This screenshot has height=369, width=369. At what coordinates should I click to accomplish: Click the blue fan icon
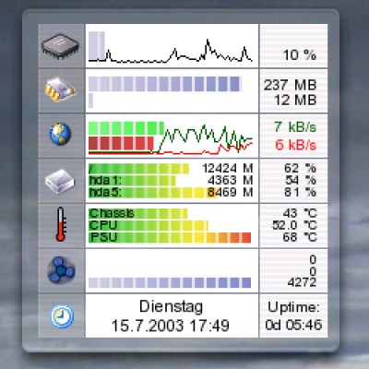coord(61,270)
